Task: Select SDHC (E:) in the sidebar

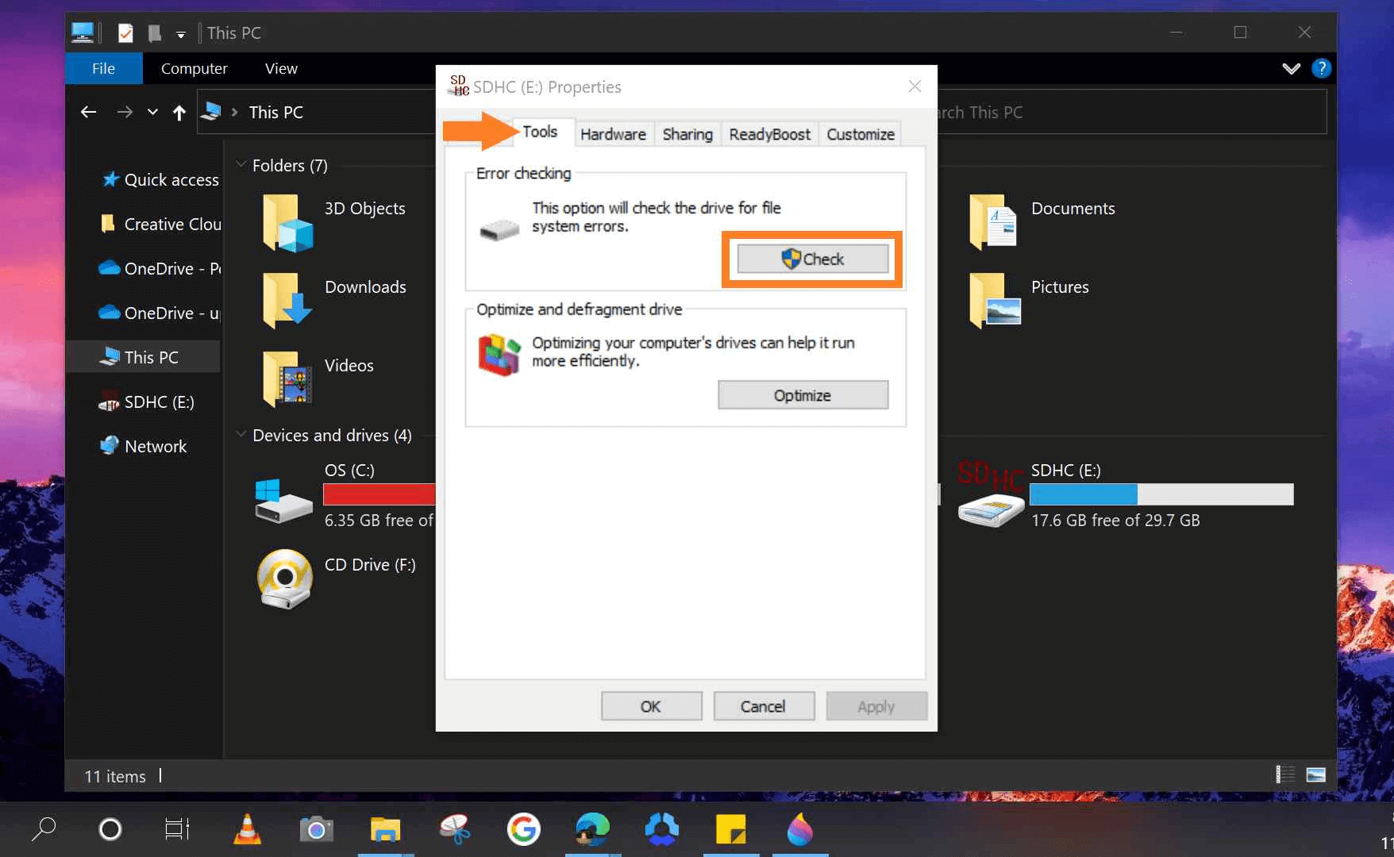Action: [x=158, y=402]
